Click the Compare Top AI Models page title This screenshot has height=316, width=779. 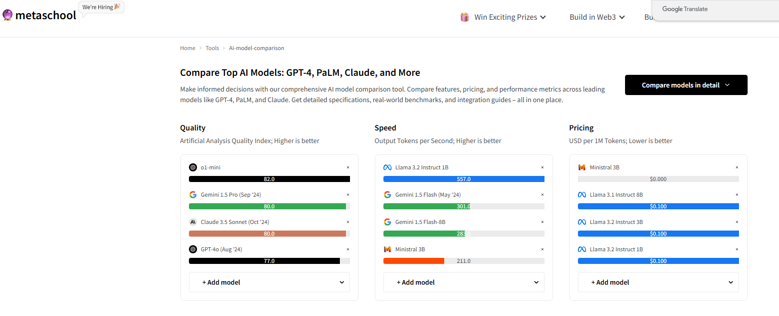click(300, 73)
